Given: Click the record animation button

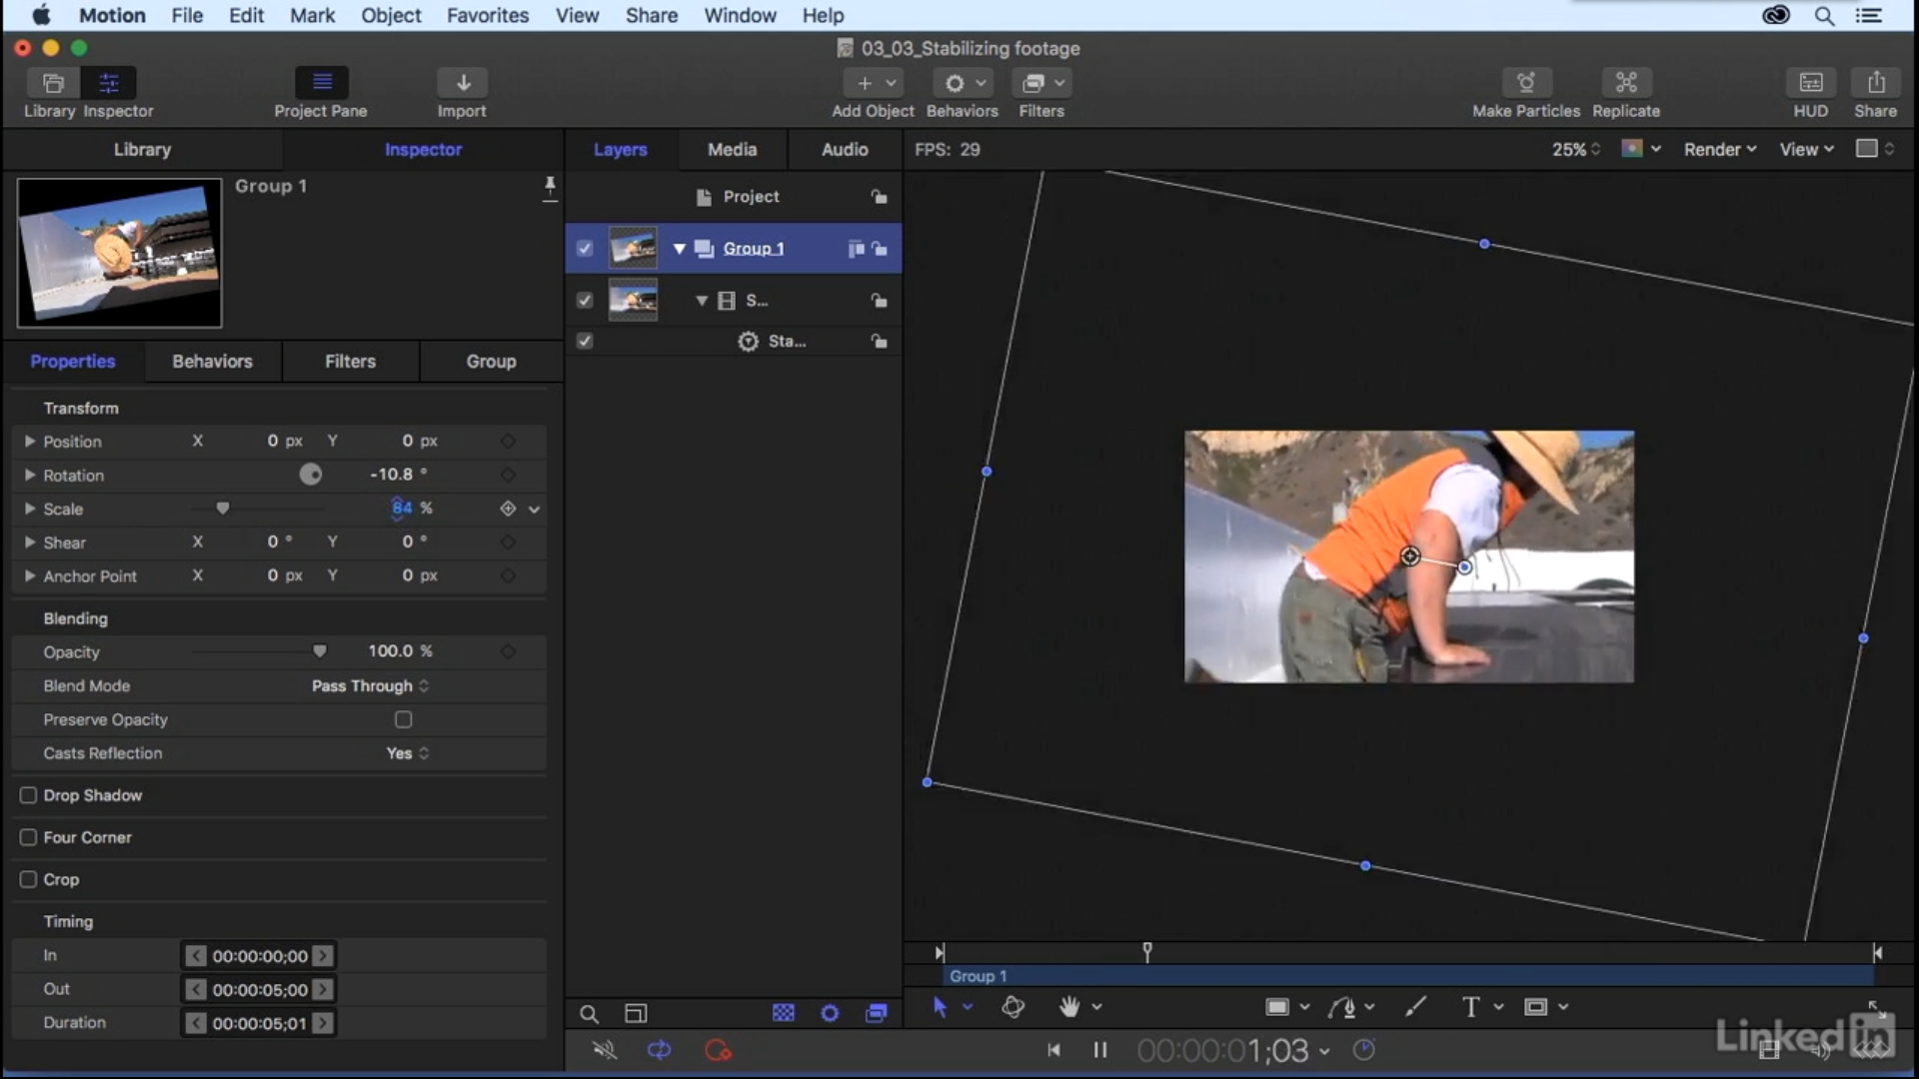Looking at the screenshot, I should click(718, 1050).
